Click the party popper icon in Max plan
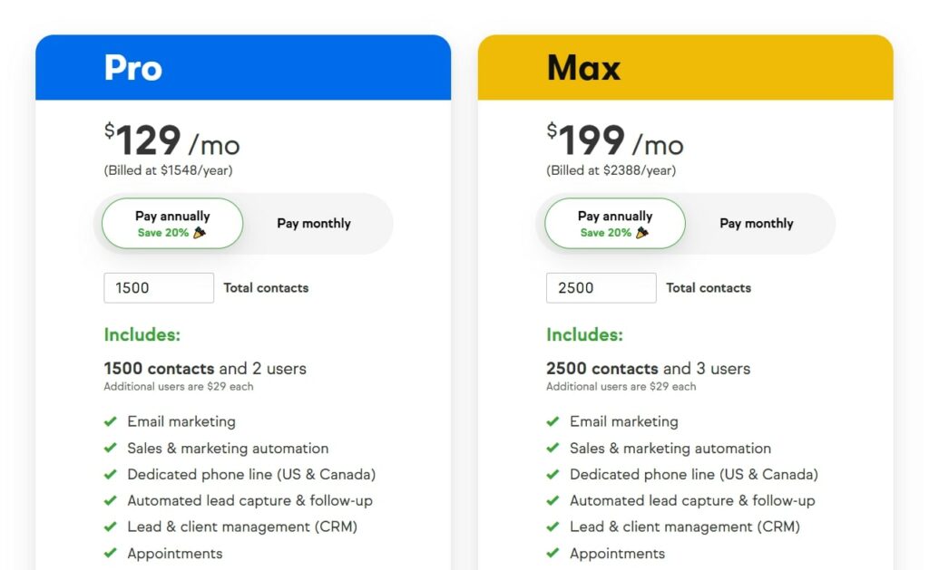Image resolution: width=929 pixels, height=570 pixels. 642,233
